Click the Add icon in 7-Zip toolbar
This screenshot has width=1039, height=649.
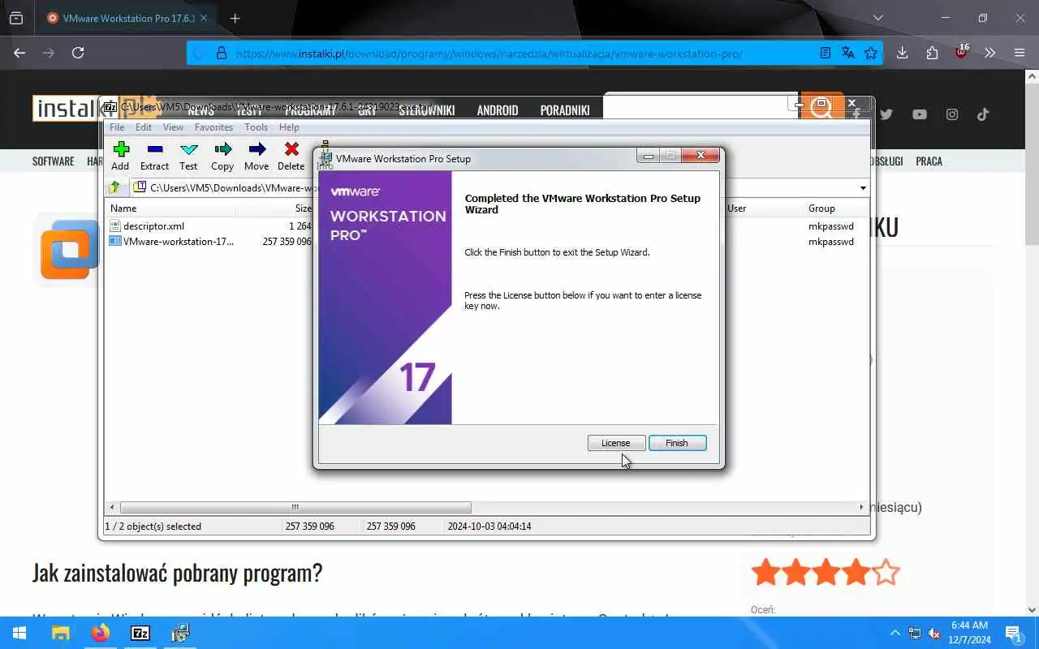pyautogui.click(x=120, y=156)
